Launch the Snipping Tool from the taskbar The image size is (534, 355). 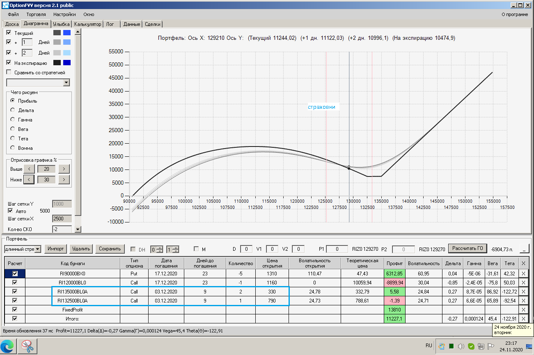click(28, 346)
